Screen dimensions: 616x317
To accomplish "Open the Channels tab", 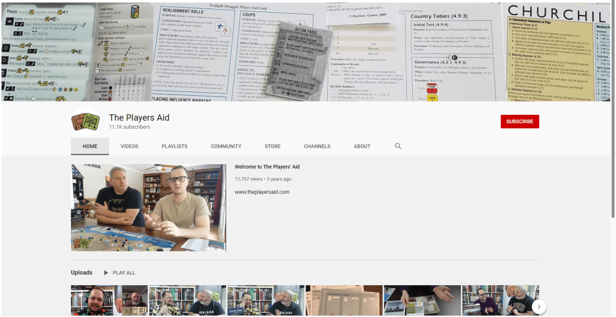I will tap(316, 146).
